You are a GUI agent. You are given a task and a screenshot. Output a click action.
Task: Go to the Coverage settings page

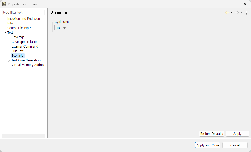pos(18,37)
